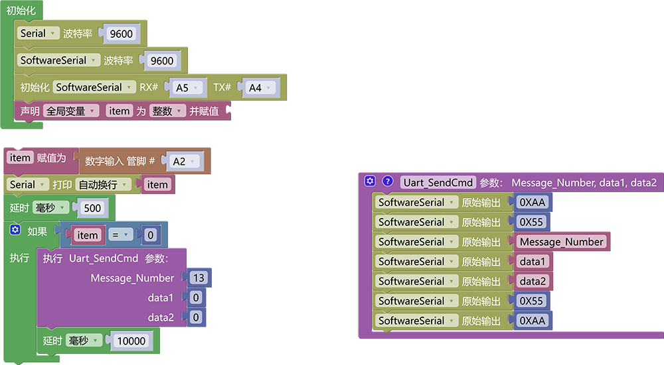This screenshot has height=365, width=664.
Task: Select the data2 variable block in output row
Action: click(x=533, y=282)
